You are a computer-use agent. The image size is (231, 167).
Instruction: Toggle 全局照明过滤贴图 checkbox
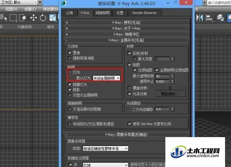157,70
